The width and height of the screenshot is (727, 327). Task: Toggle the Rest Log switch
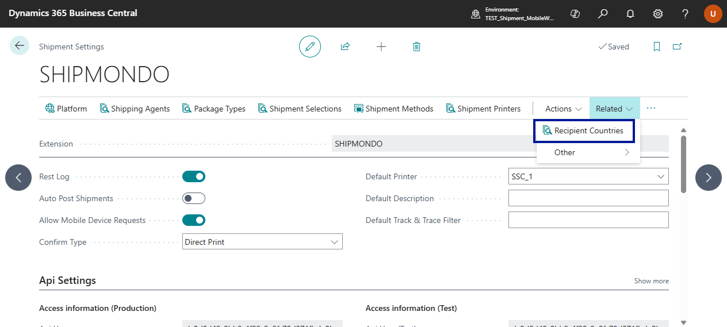coord(194,176)
